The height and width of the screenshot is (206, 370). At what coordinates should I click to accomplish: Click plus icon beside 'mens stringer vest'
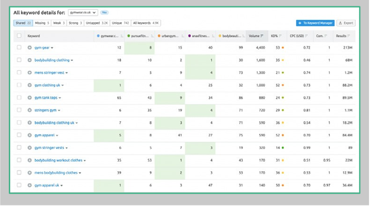29,73
